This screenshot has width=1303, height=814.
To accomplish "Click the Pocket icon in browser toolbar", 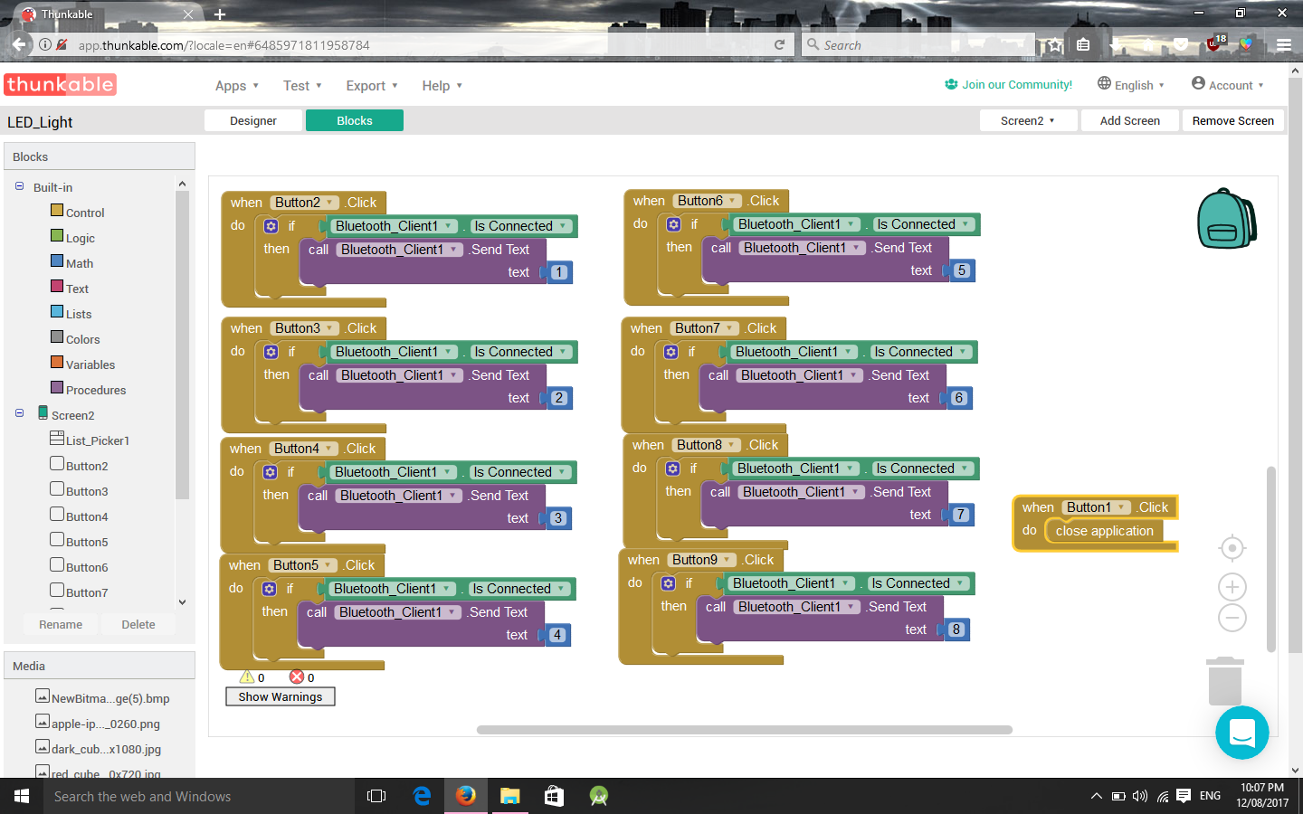I will (x=1181, y=44).
